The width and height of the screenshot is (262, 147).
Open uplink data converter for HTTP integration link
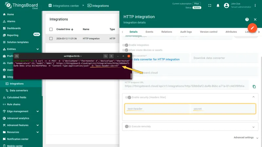(x=156, y=59)
